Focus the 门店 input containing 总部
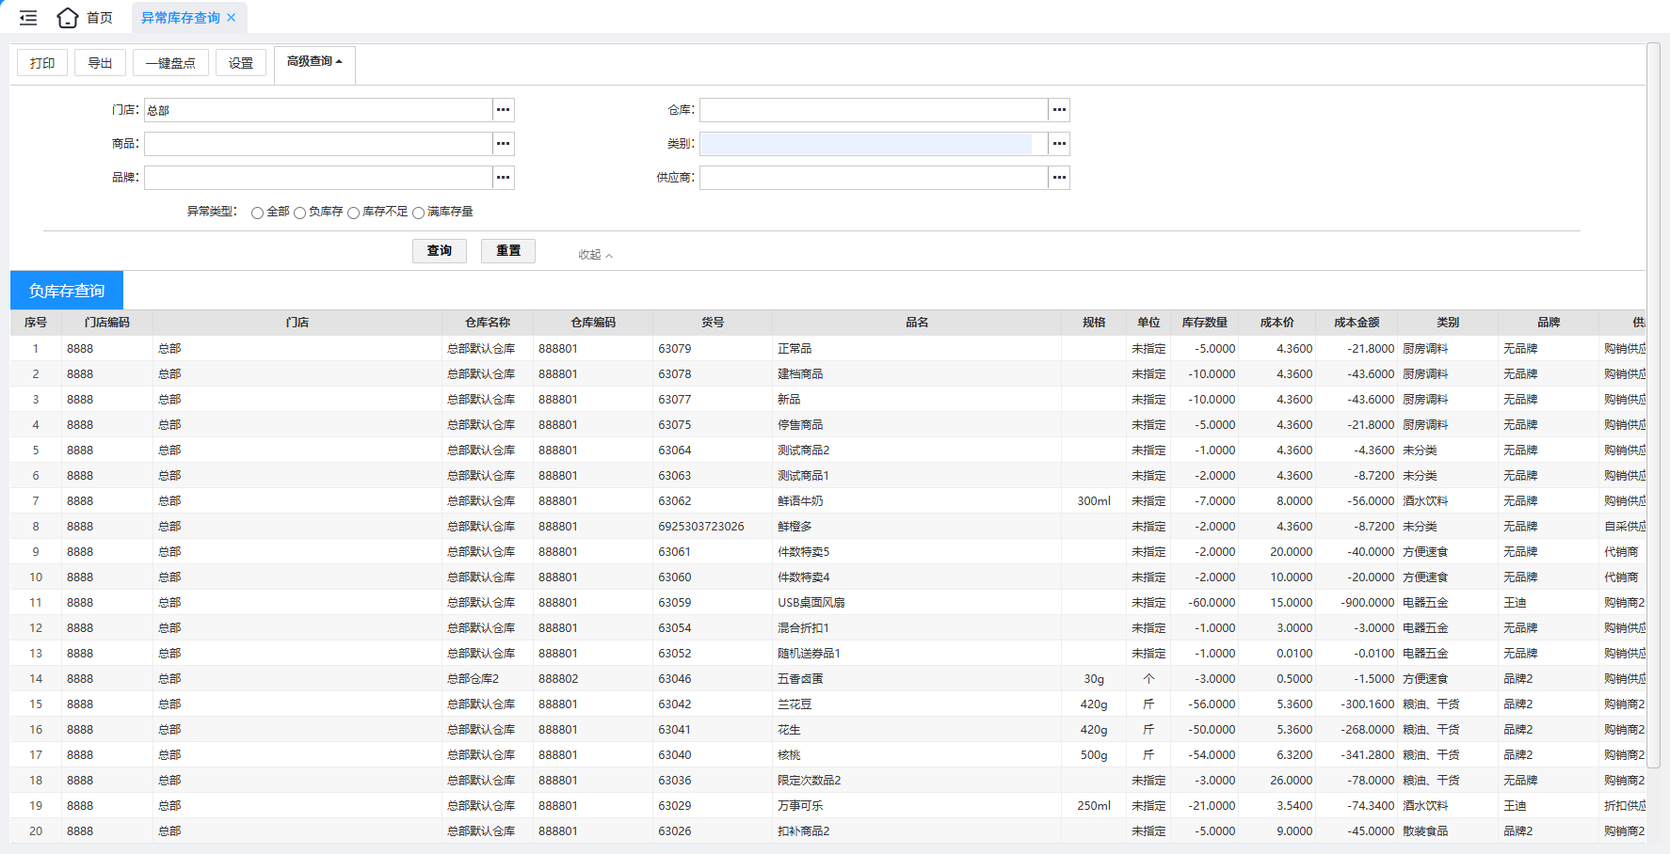Screen dimensions: 1670x854 click(x=318, y=110)
